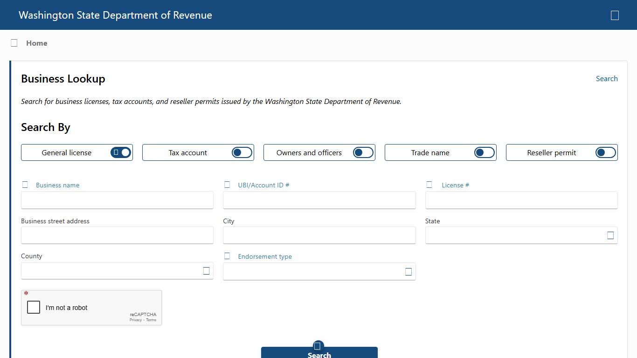Open the Endorsement type dropdown

409,271
